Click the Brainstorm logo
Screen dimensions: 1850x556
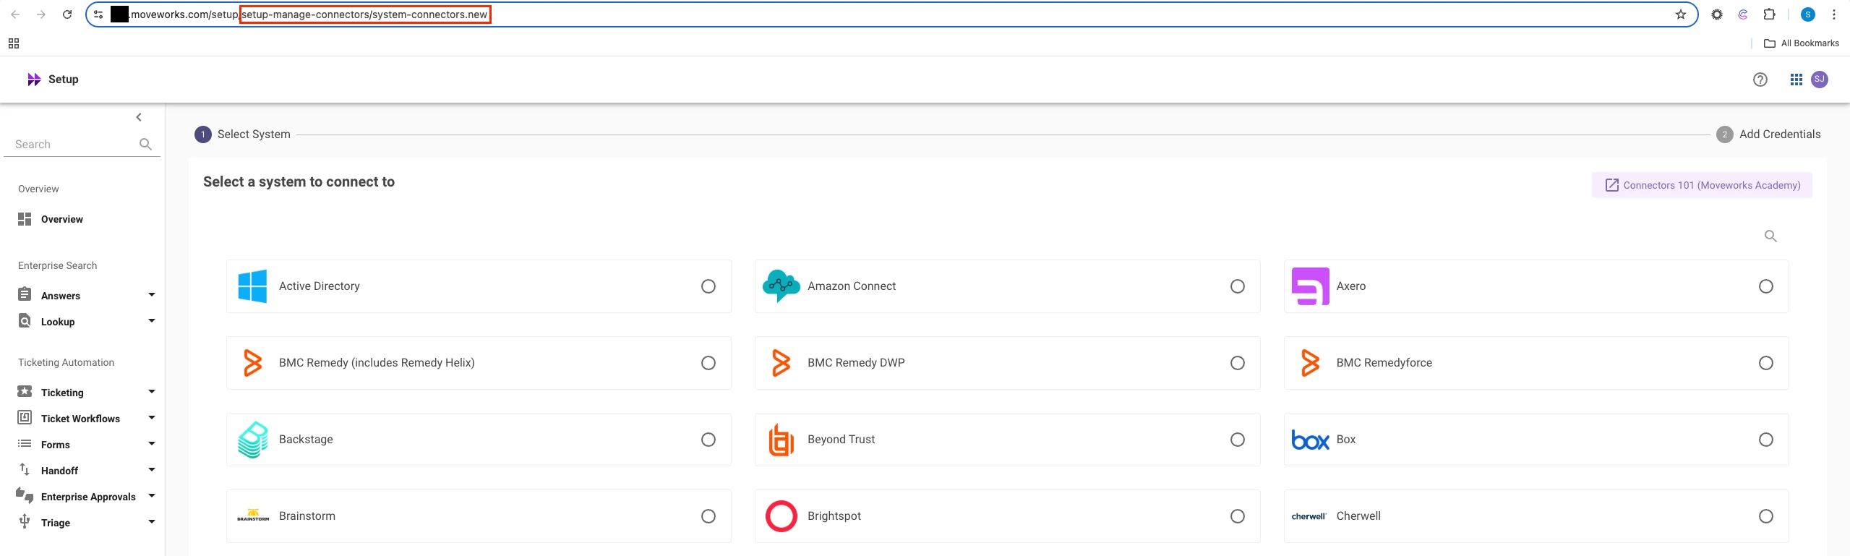click(x=253, y=516)
